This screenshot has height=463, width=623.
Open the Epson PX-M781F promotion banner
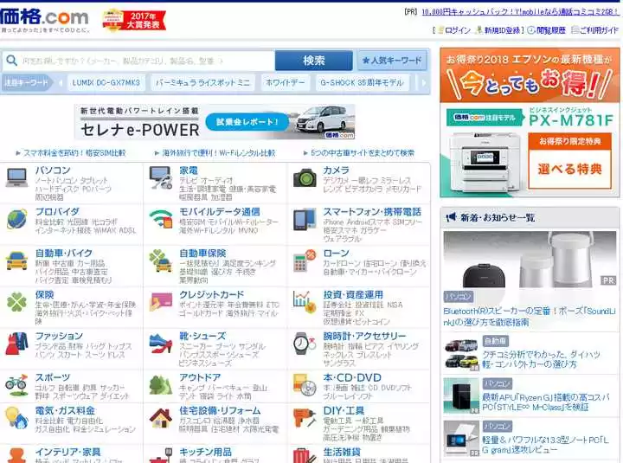[530, 123]
